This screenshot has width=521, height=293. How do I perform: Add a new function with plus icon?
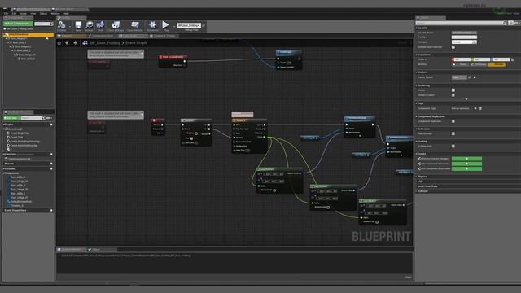click(x=51, y=154)
